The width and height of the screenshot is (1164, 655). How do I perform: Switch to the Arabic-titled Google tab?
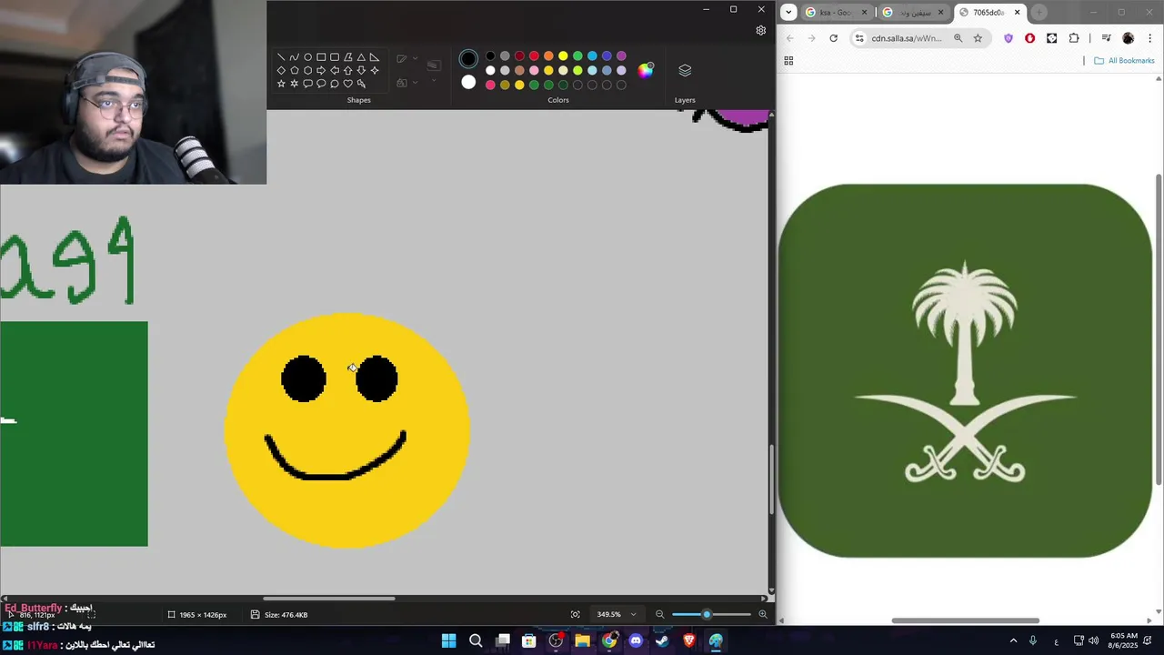[x=913, y=12]
